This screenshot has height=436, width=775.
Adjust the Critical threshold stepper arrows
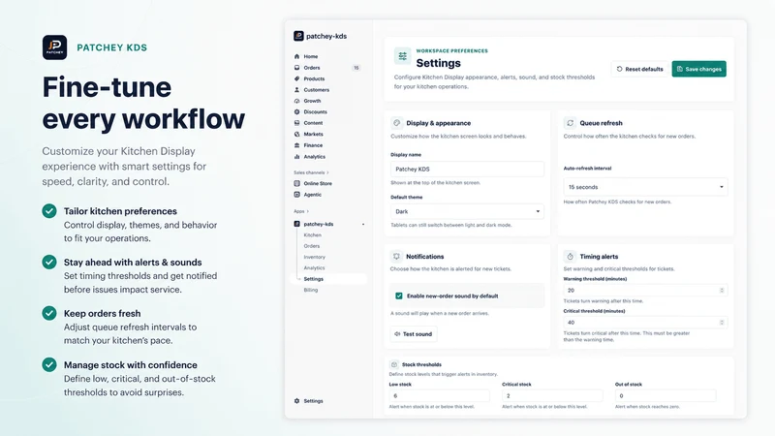pyautogui.click(x=722, y=323)
